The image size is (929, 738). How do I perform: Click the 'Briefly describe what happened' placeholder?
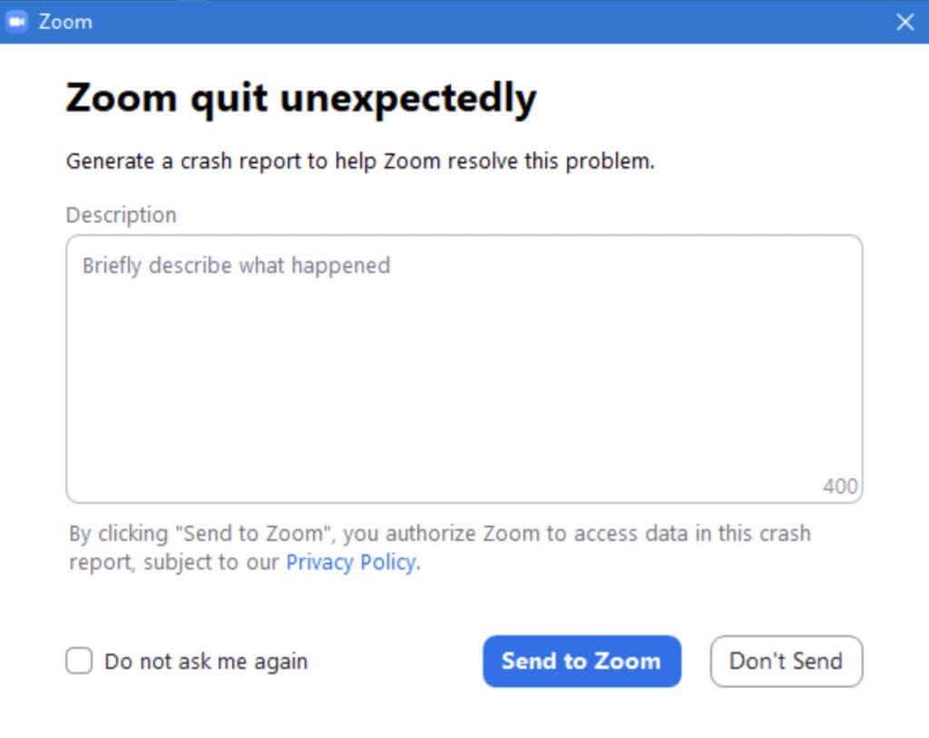236,266
